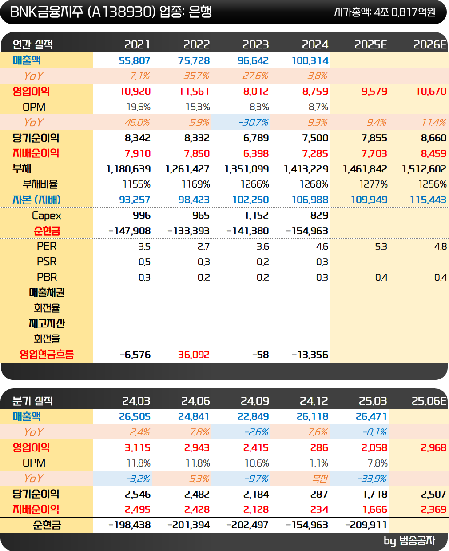Click the 2026E annual column header

[x=430, y=44]
